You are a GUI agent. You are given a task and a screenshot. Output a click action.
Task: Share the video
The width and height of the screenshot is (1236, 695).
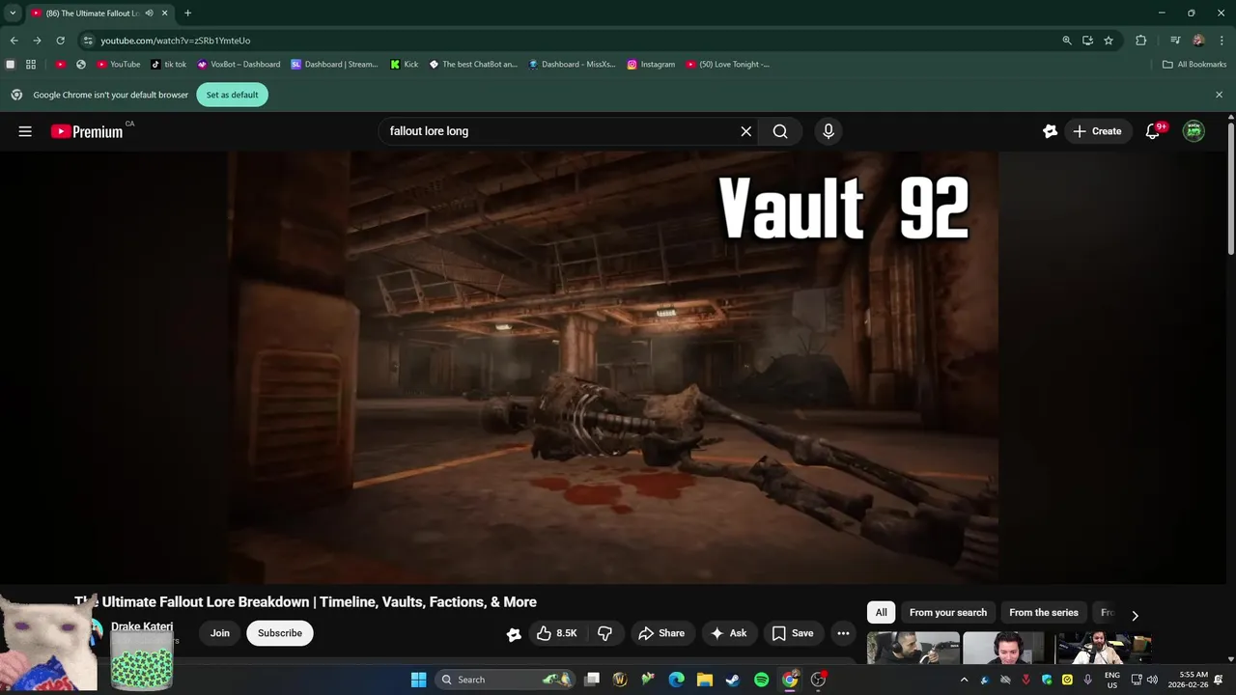click(x=661, y=633)
